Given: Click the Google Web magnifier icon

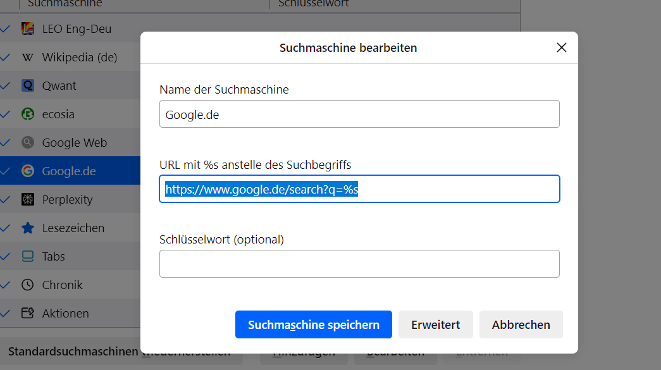Looking at the screenshot, I should (x=28, y=142).
